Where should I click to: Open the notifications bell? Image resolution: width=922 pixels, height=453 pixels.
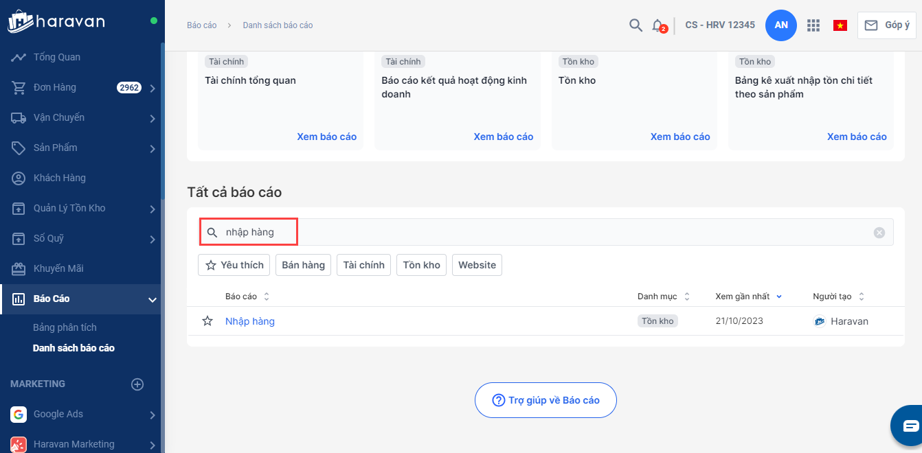click(x=657, y=25)
